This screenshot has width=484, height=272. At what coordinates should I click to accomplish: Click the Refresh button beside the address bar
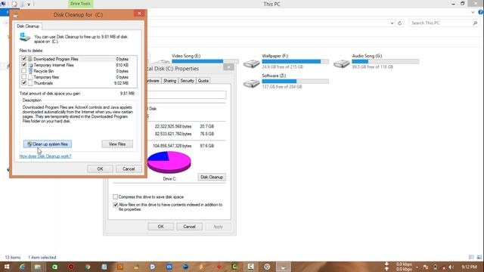pos(400,23)
